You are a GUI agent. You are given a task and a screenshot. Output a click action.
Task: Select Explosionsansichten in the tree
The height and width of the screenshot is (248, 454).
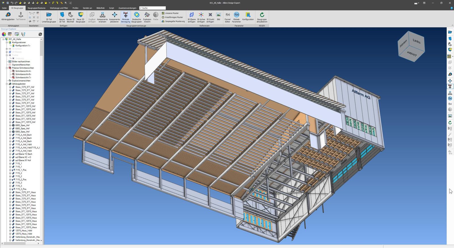pos(21,81)
